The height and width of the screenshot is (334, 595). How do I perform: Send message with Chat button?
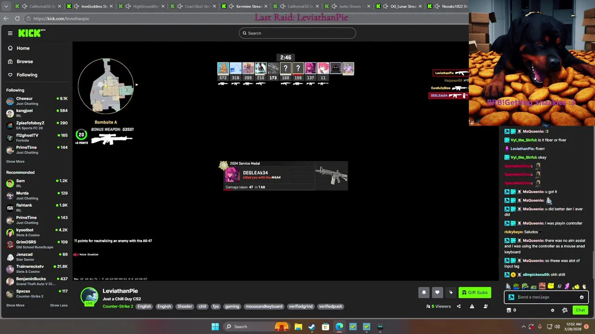coord(580,310)
